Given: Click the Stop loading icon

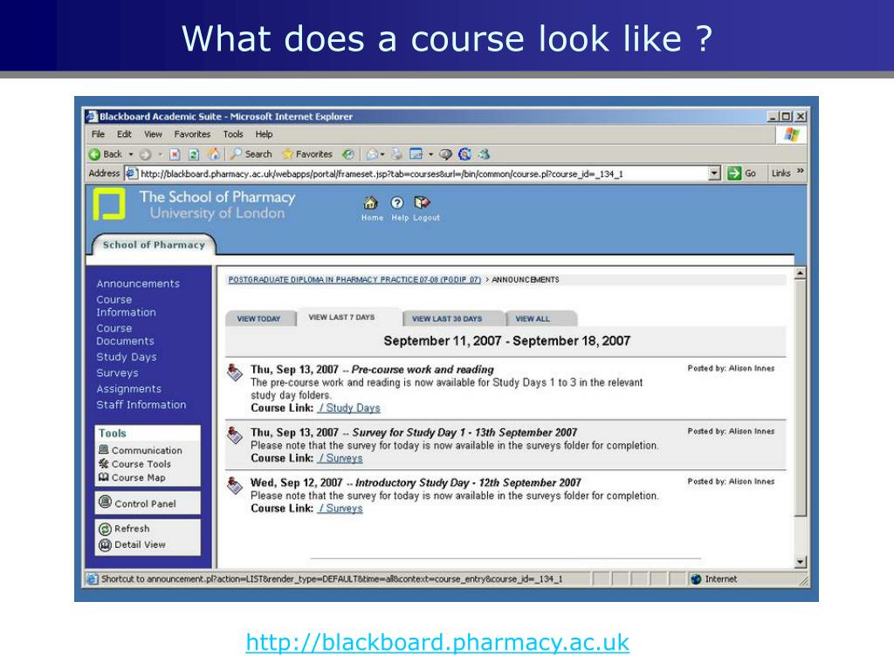Looking at the screenshot, I should click(x=175, y=154).
